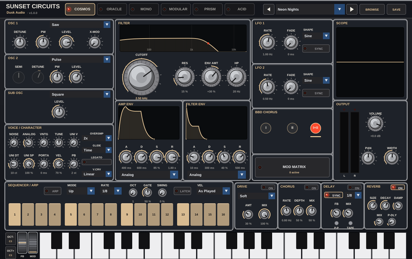Open the OSC 1 Saw waveform dropdown
Image resolution: width=412 pixels, height=259 pixels.
[x=80, y=25]
